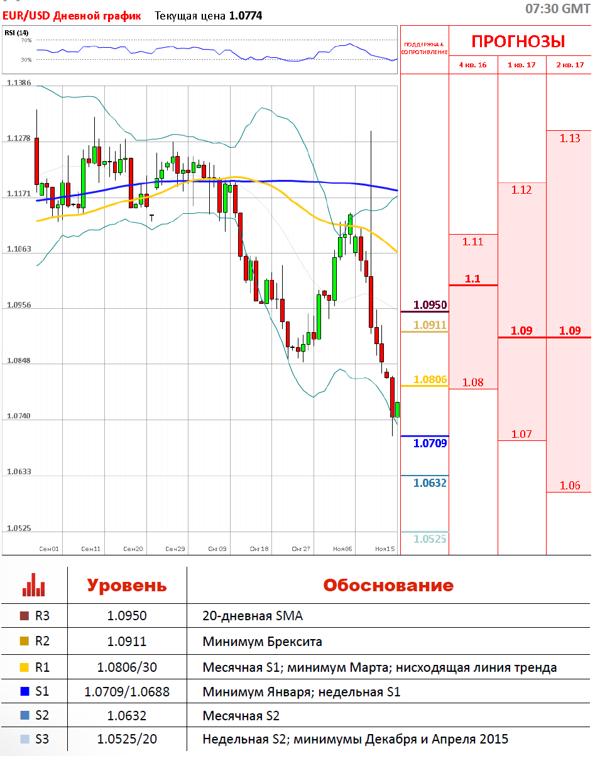This screenshot has width=595, height=758.
Task: Select the 2 кв. 17 forecast column header
Action: point(570,65)
